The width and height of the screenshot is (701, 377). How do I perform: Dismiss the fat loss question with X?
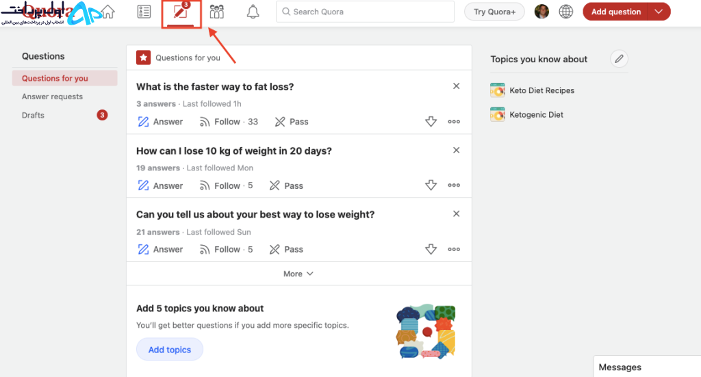456,86
